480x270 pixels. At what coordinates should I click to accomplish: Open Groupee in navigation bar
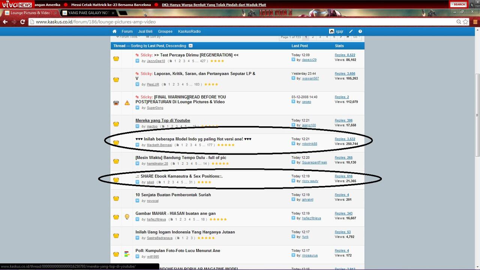click(x=165, y=31)
